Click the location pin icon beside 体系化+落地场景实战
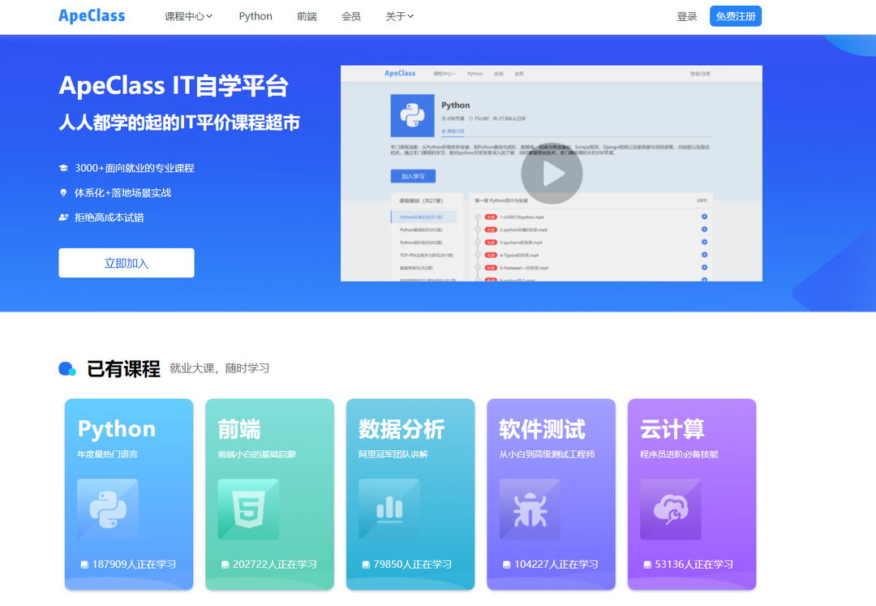 (x=63, y=193)
